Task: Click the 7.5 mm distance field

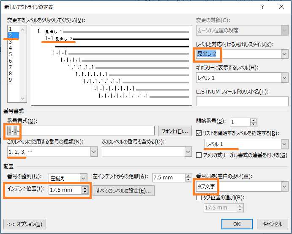Action: coord(169,178)
